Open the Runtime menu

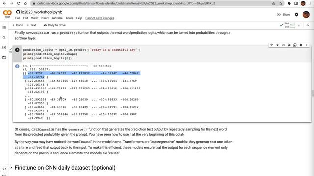pos(57,18)
